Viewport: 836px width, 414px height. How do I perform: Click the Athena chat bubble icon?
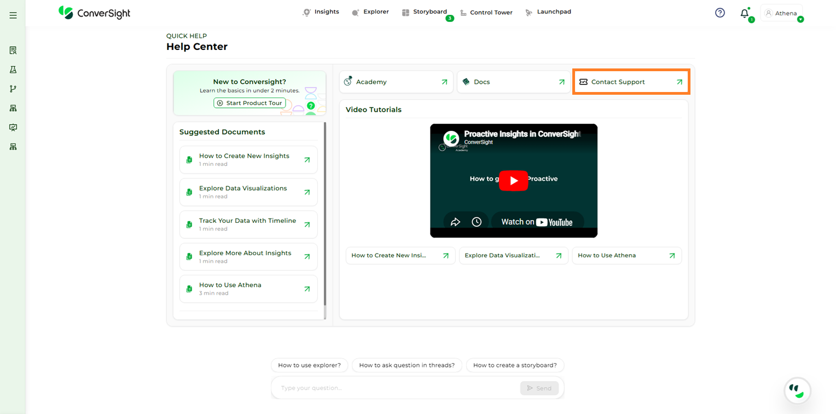tap(797, 390)
